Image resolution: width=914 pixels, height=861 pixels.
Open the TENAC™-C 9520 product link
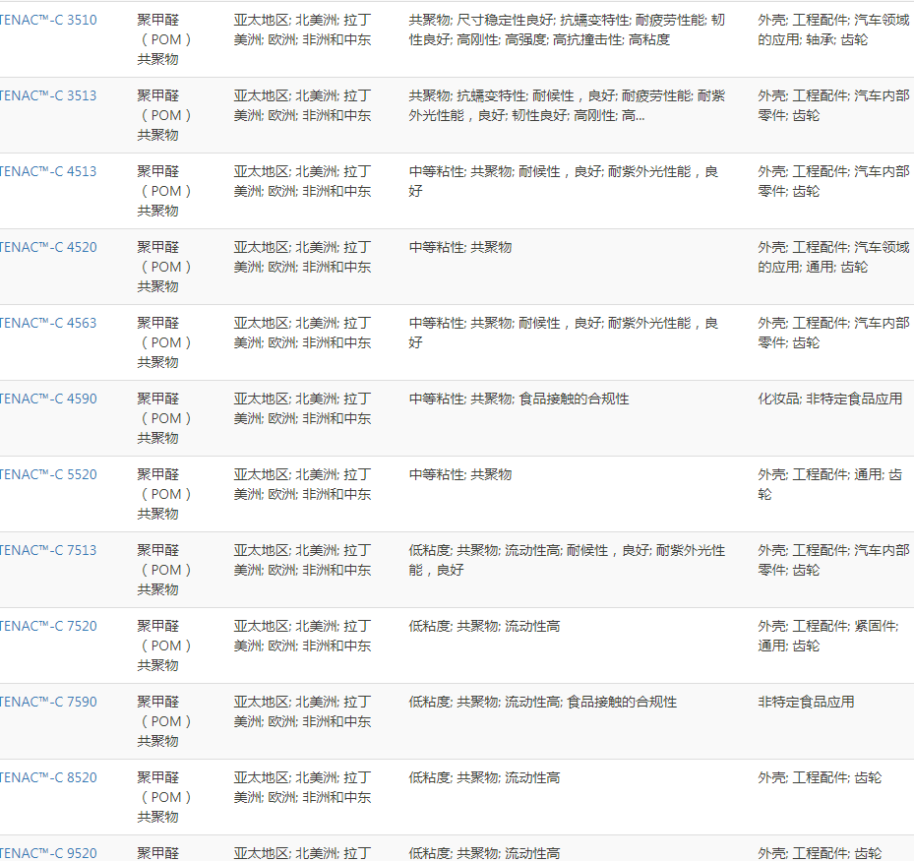point(48,853)
